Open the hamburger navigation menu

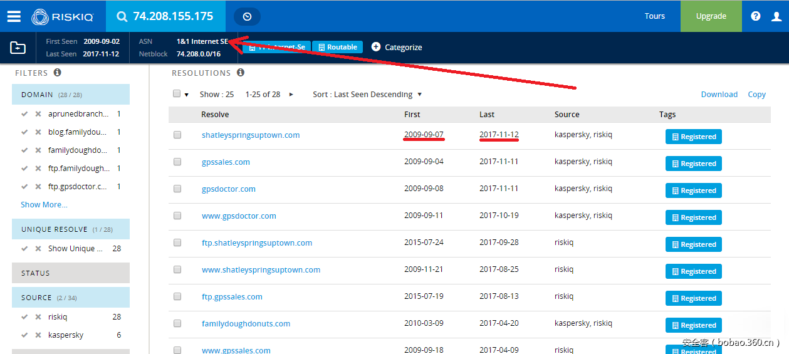point(14,16)
